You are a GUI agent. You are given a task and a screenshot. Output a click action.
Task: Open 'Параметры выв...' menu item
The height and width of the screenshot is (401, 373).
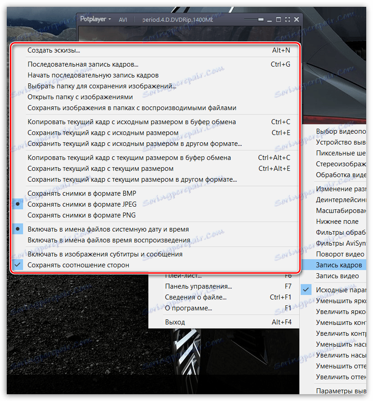coord(334,391)
